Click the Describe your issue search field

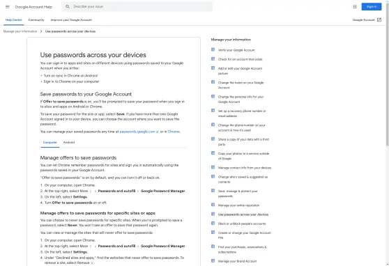[137, 7]
